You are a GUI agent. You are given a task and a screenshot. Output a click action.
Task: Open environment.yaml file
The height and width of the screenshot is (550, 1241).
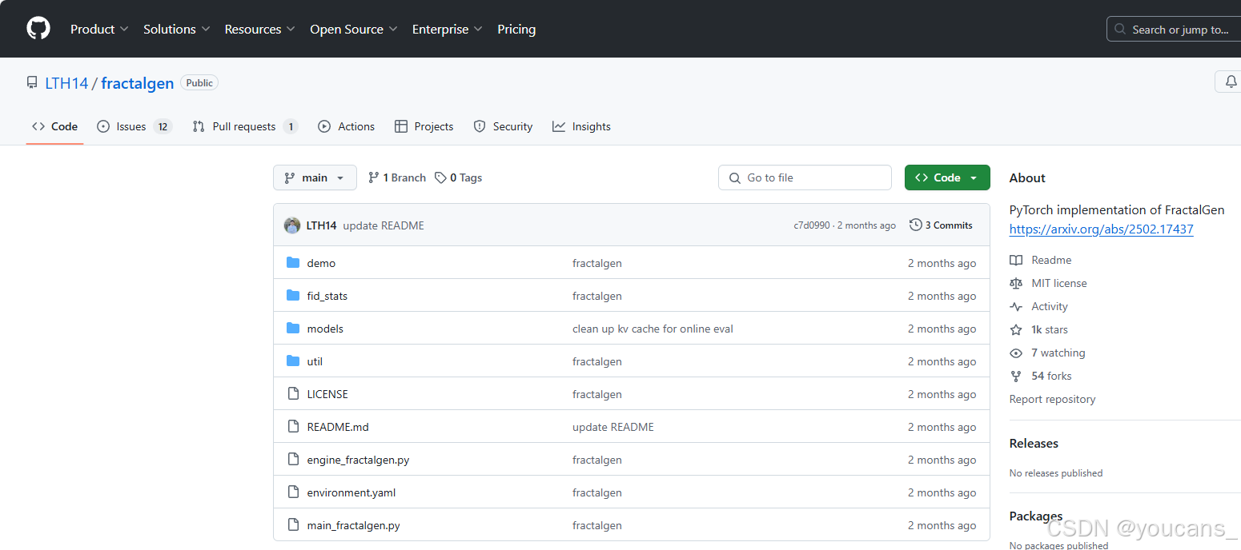click(x=351, y=492)
